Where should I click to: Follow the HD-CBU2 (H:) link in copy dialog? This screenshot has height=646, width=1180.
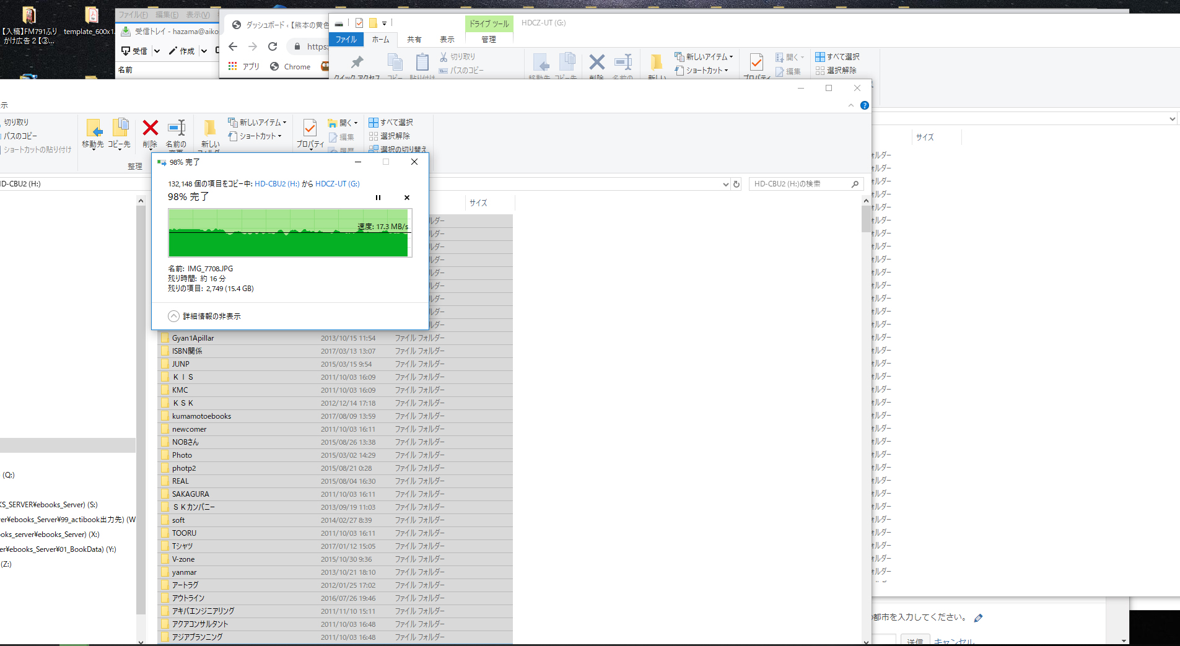tap(277, 184)
